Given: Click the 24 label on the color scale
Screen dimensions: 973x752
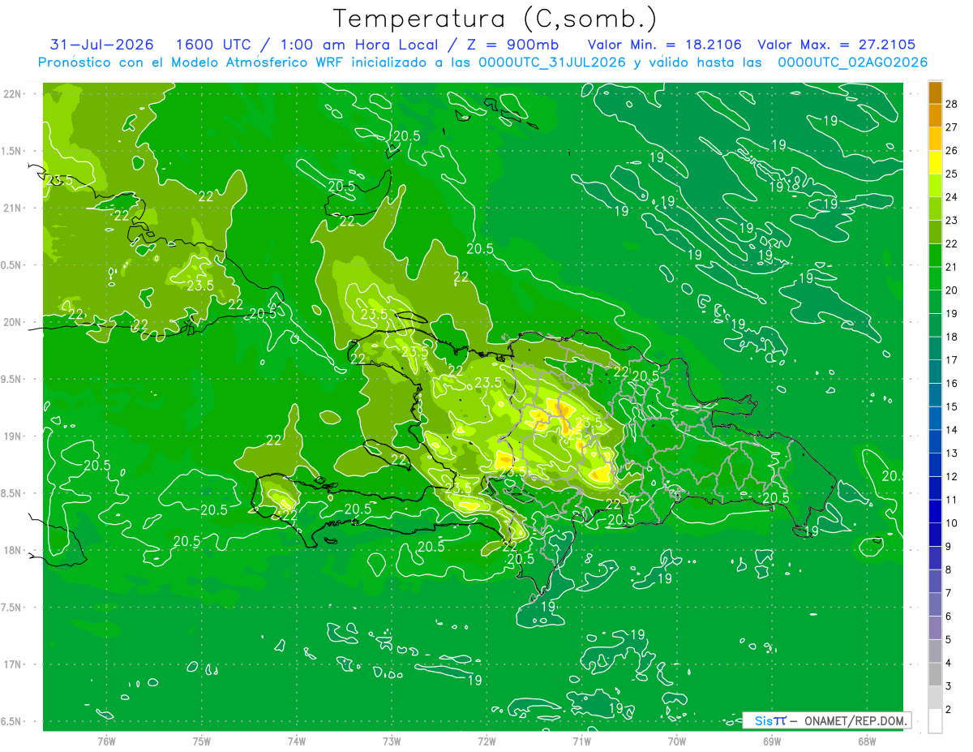Looking at the screenshot, I should tap(952, 197).
